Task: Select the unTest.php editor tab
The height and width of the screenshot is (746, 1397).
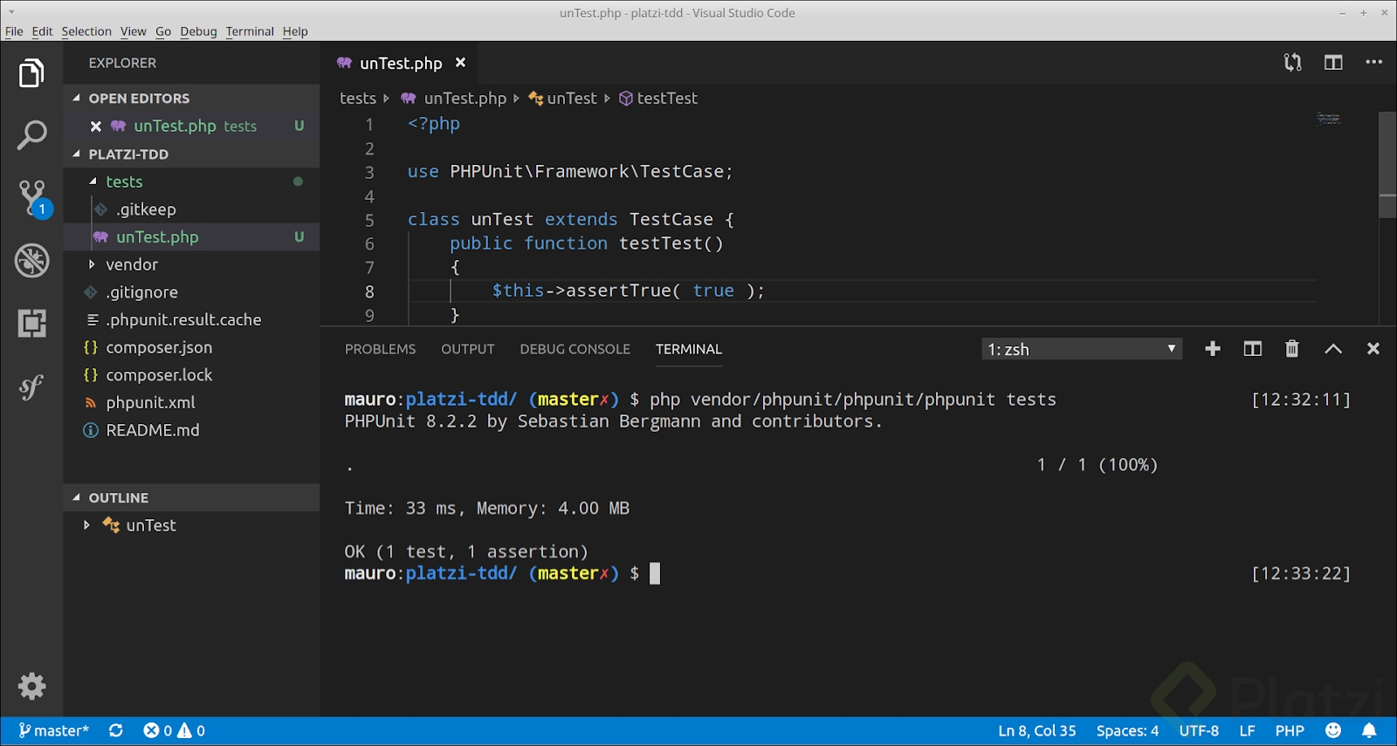Action: pos(401,63)
